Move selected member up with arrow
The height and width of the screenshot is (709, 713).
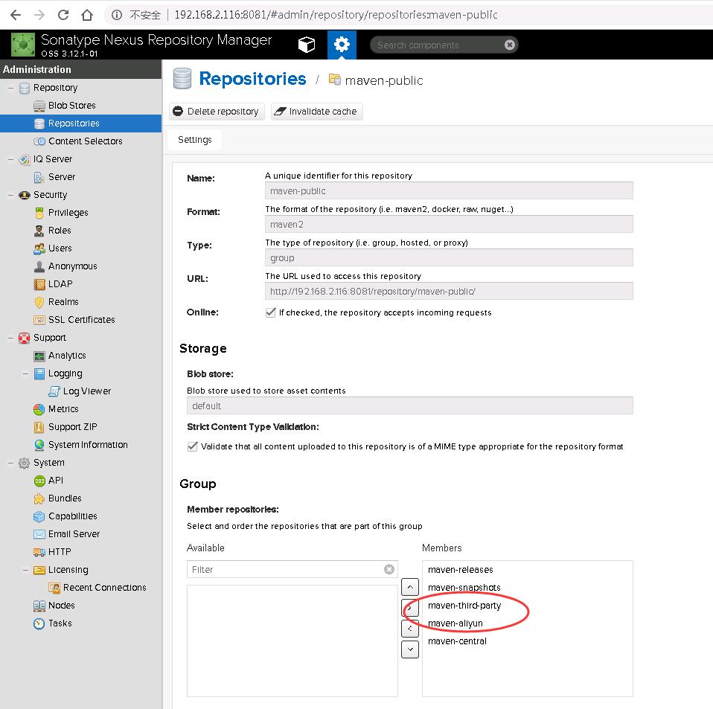pos(410,587)
